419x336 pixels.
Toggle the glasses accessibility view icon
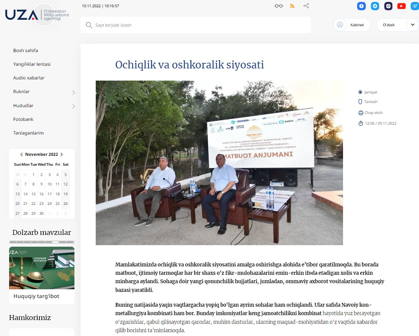click(279, 6)
